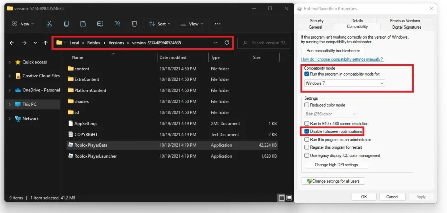Viewport: 447px width, 213px height.
Task: Uncheck Disable fullscreen optimizations
Action: click(x=307, y=131)
